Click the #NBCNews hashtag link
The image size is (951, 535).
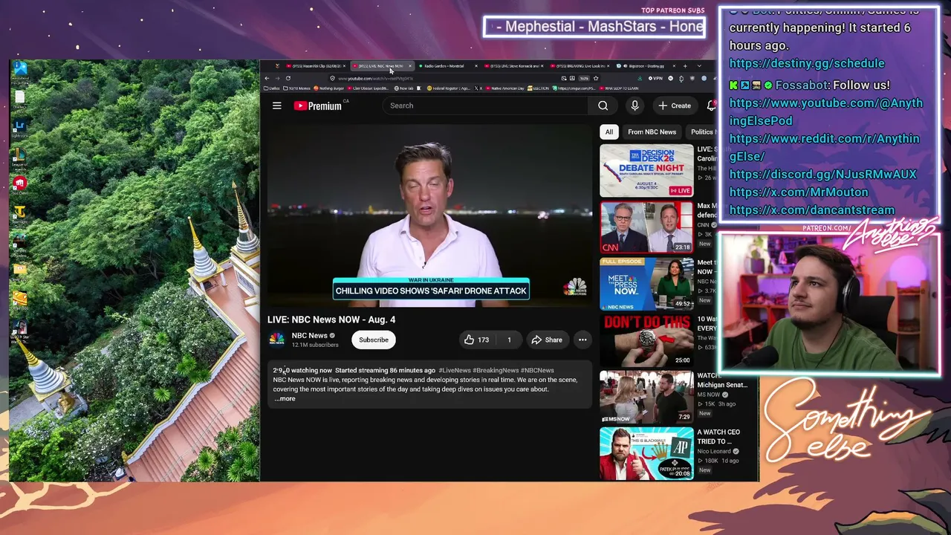click(x=537, y=370)
